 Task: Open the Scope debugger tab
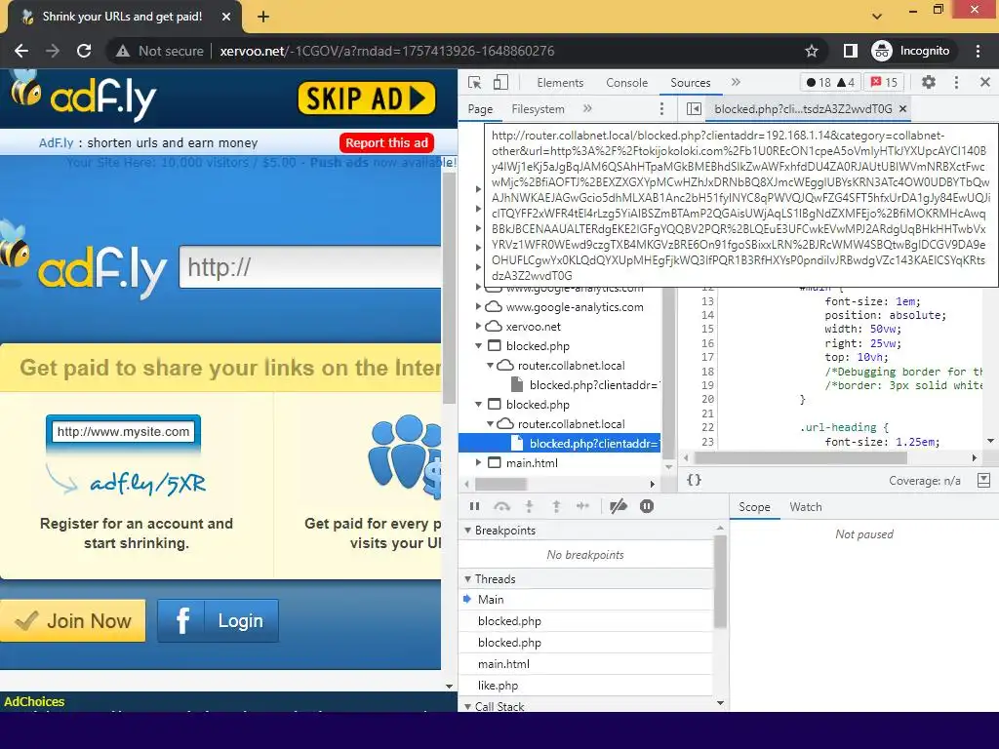pos(754,507)
